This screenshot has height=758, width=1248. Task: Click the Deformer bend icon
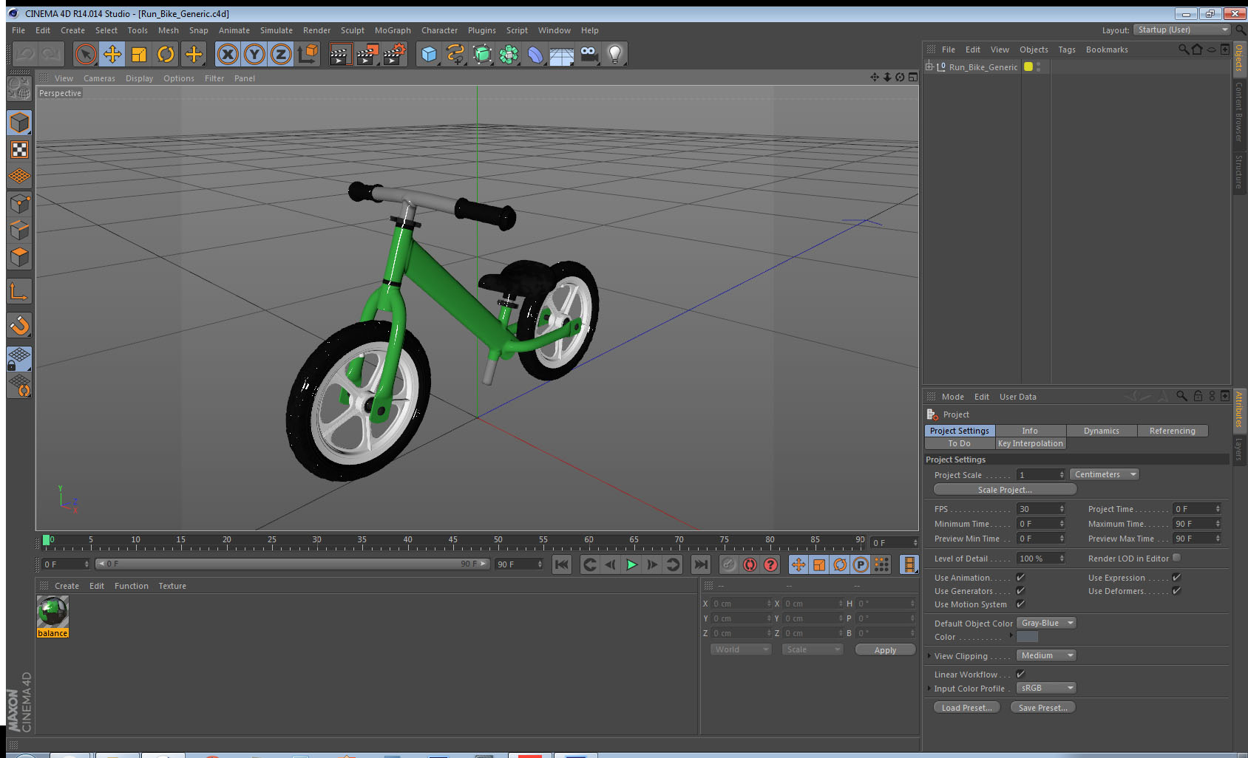pos(535,54)
